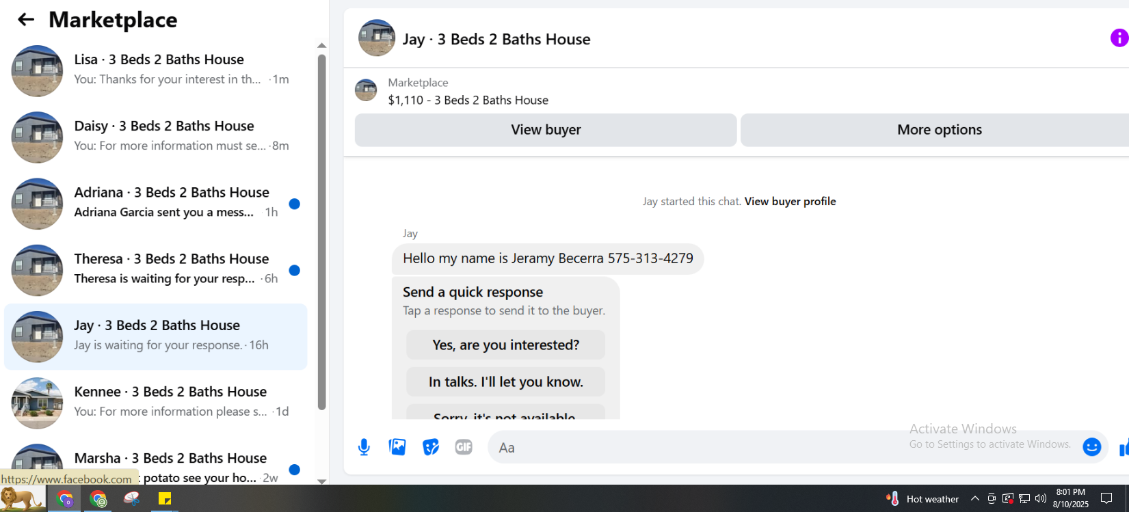This screenshot has width=1129, height=512.
Task: Open the Chrome icon with green profile badge
Action: click(98, 499)
